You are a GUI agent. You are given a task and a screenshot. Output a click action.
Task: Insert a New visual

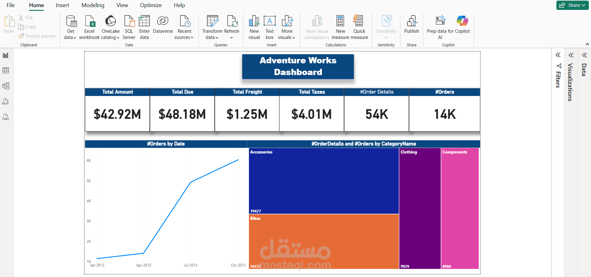pyautogui.click(x=254, y=27)
